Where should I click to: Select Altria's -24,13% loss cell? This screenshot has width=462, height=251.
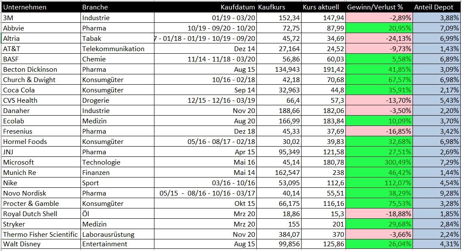[x=379, y=39]
